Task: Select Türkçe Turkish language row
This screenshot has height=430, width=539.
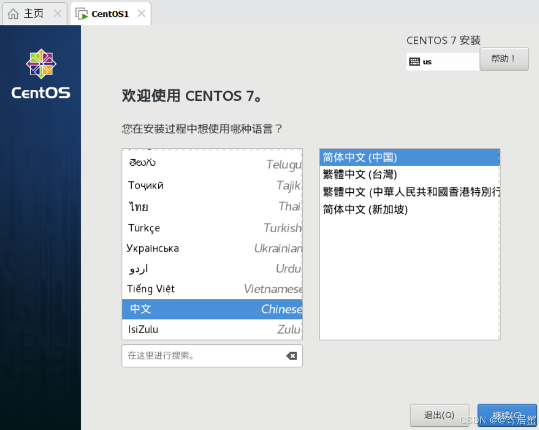Action: coord(212,228)
